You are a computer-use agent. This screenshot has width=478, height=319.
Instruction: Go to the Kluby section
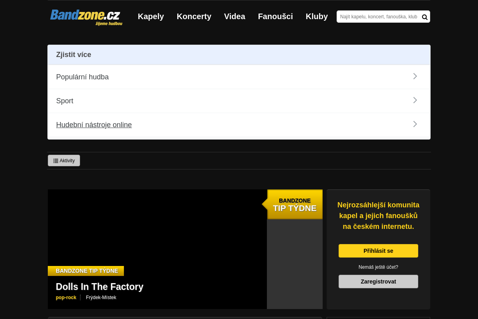click(317, 16)
